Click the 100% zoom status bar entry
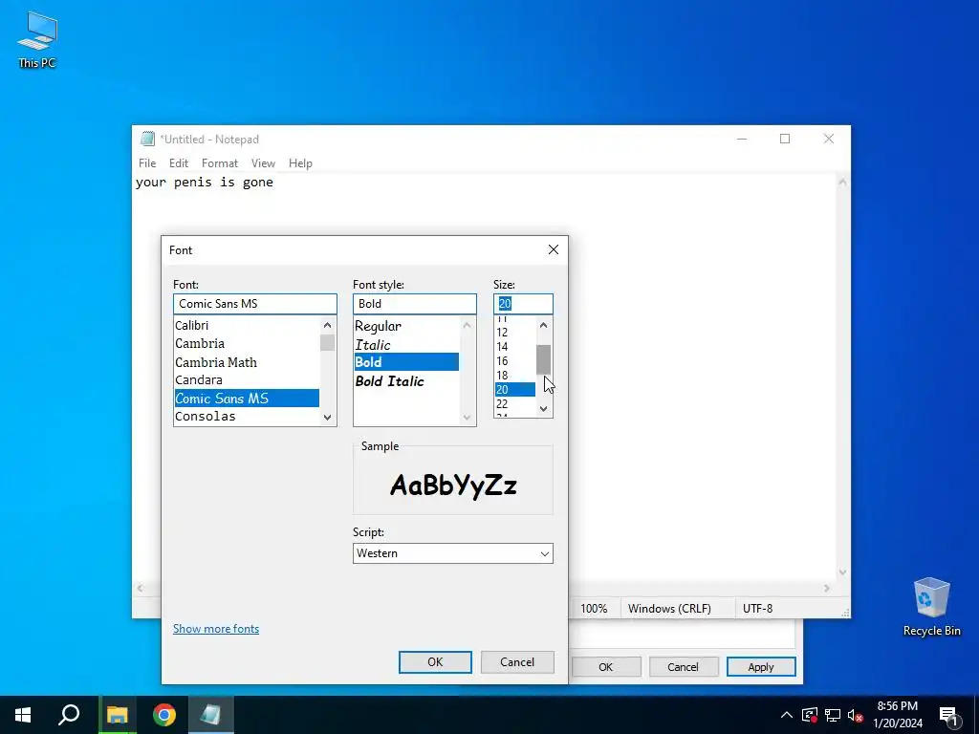The width and height of the screenshot is (979, 734). pyautogui.click(x=594, y=609)
